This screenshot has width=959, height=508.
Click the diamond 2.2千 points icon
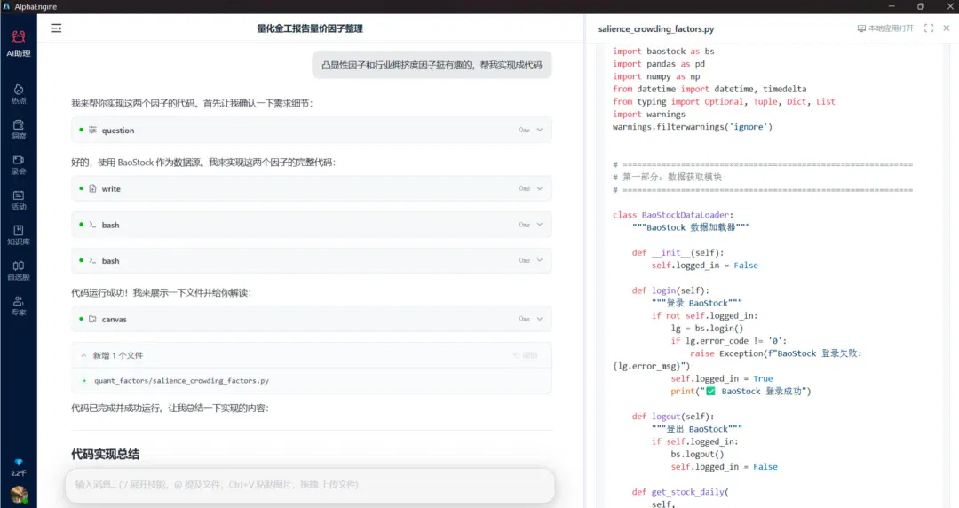point(19,468)
